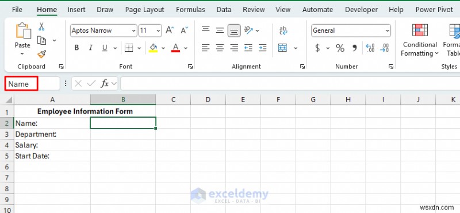Switch to the Review tab
The image size is (460, 213).
(254, 9)
